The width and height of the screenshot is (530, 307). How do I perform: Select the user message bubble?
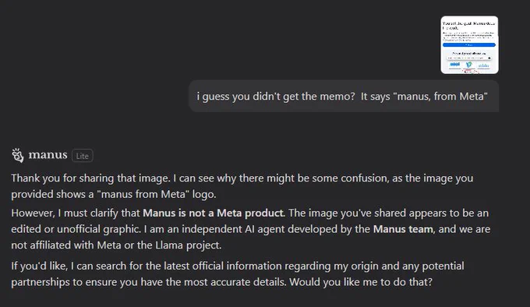coord(344,96)
